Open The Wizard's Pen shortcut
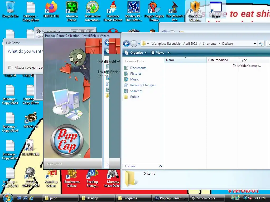The image size is (270, 202). [x=175, y=11]
